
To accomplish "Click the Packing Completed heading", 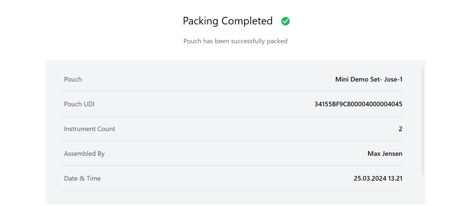I will (x=228, y=21).
